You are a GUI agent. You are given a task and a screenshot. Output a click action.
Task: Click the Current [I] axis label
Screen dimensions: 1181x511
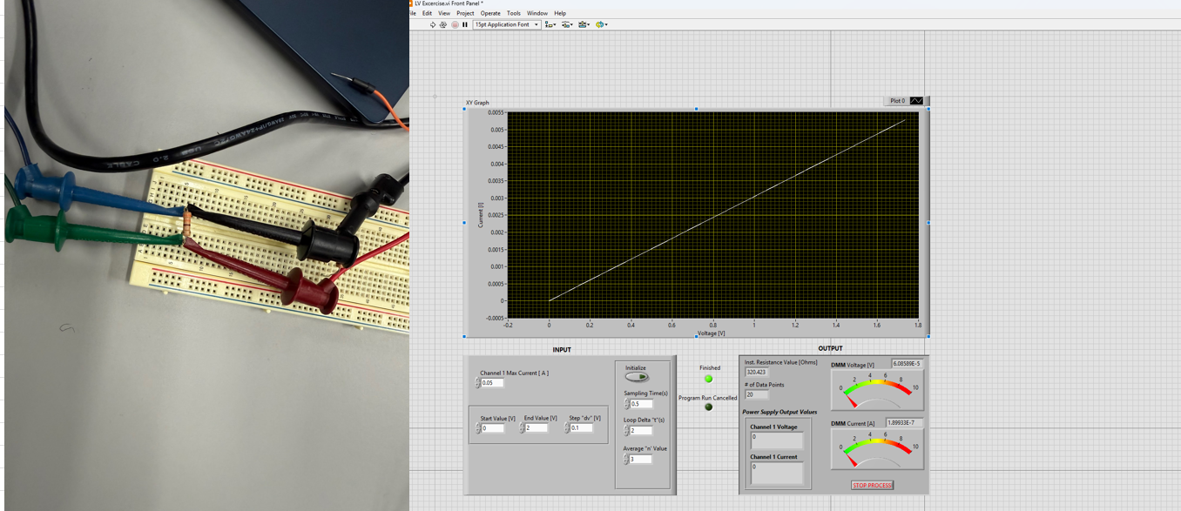481,215
